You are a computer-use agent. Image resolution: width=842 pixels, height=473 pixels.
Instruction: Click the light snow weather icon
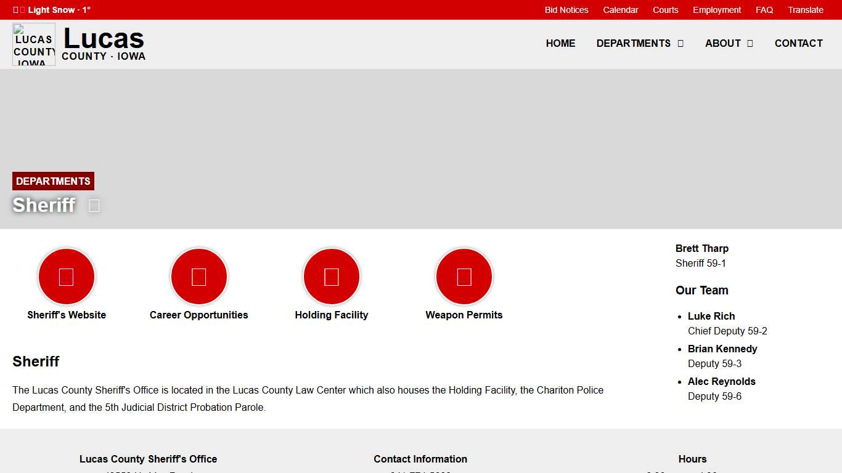click(17, 10)
